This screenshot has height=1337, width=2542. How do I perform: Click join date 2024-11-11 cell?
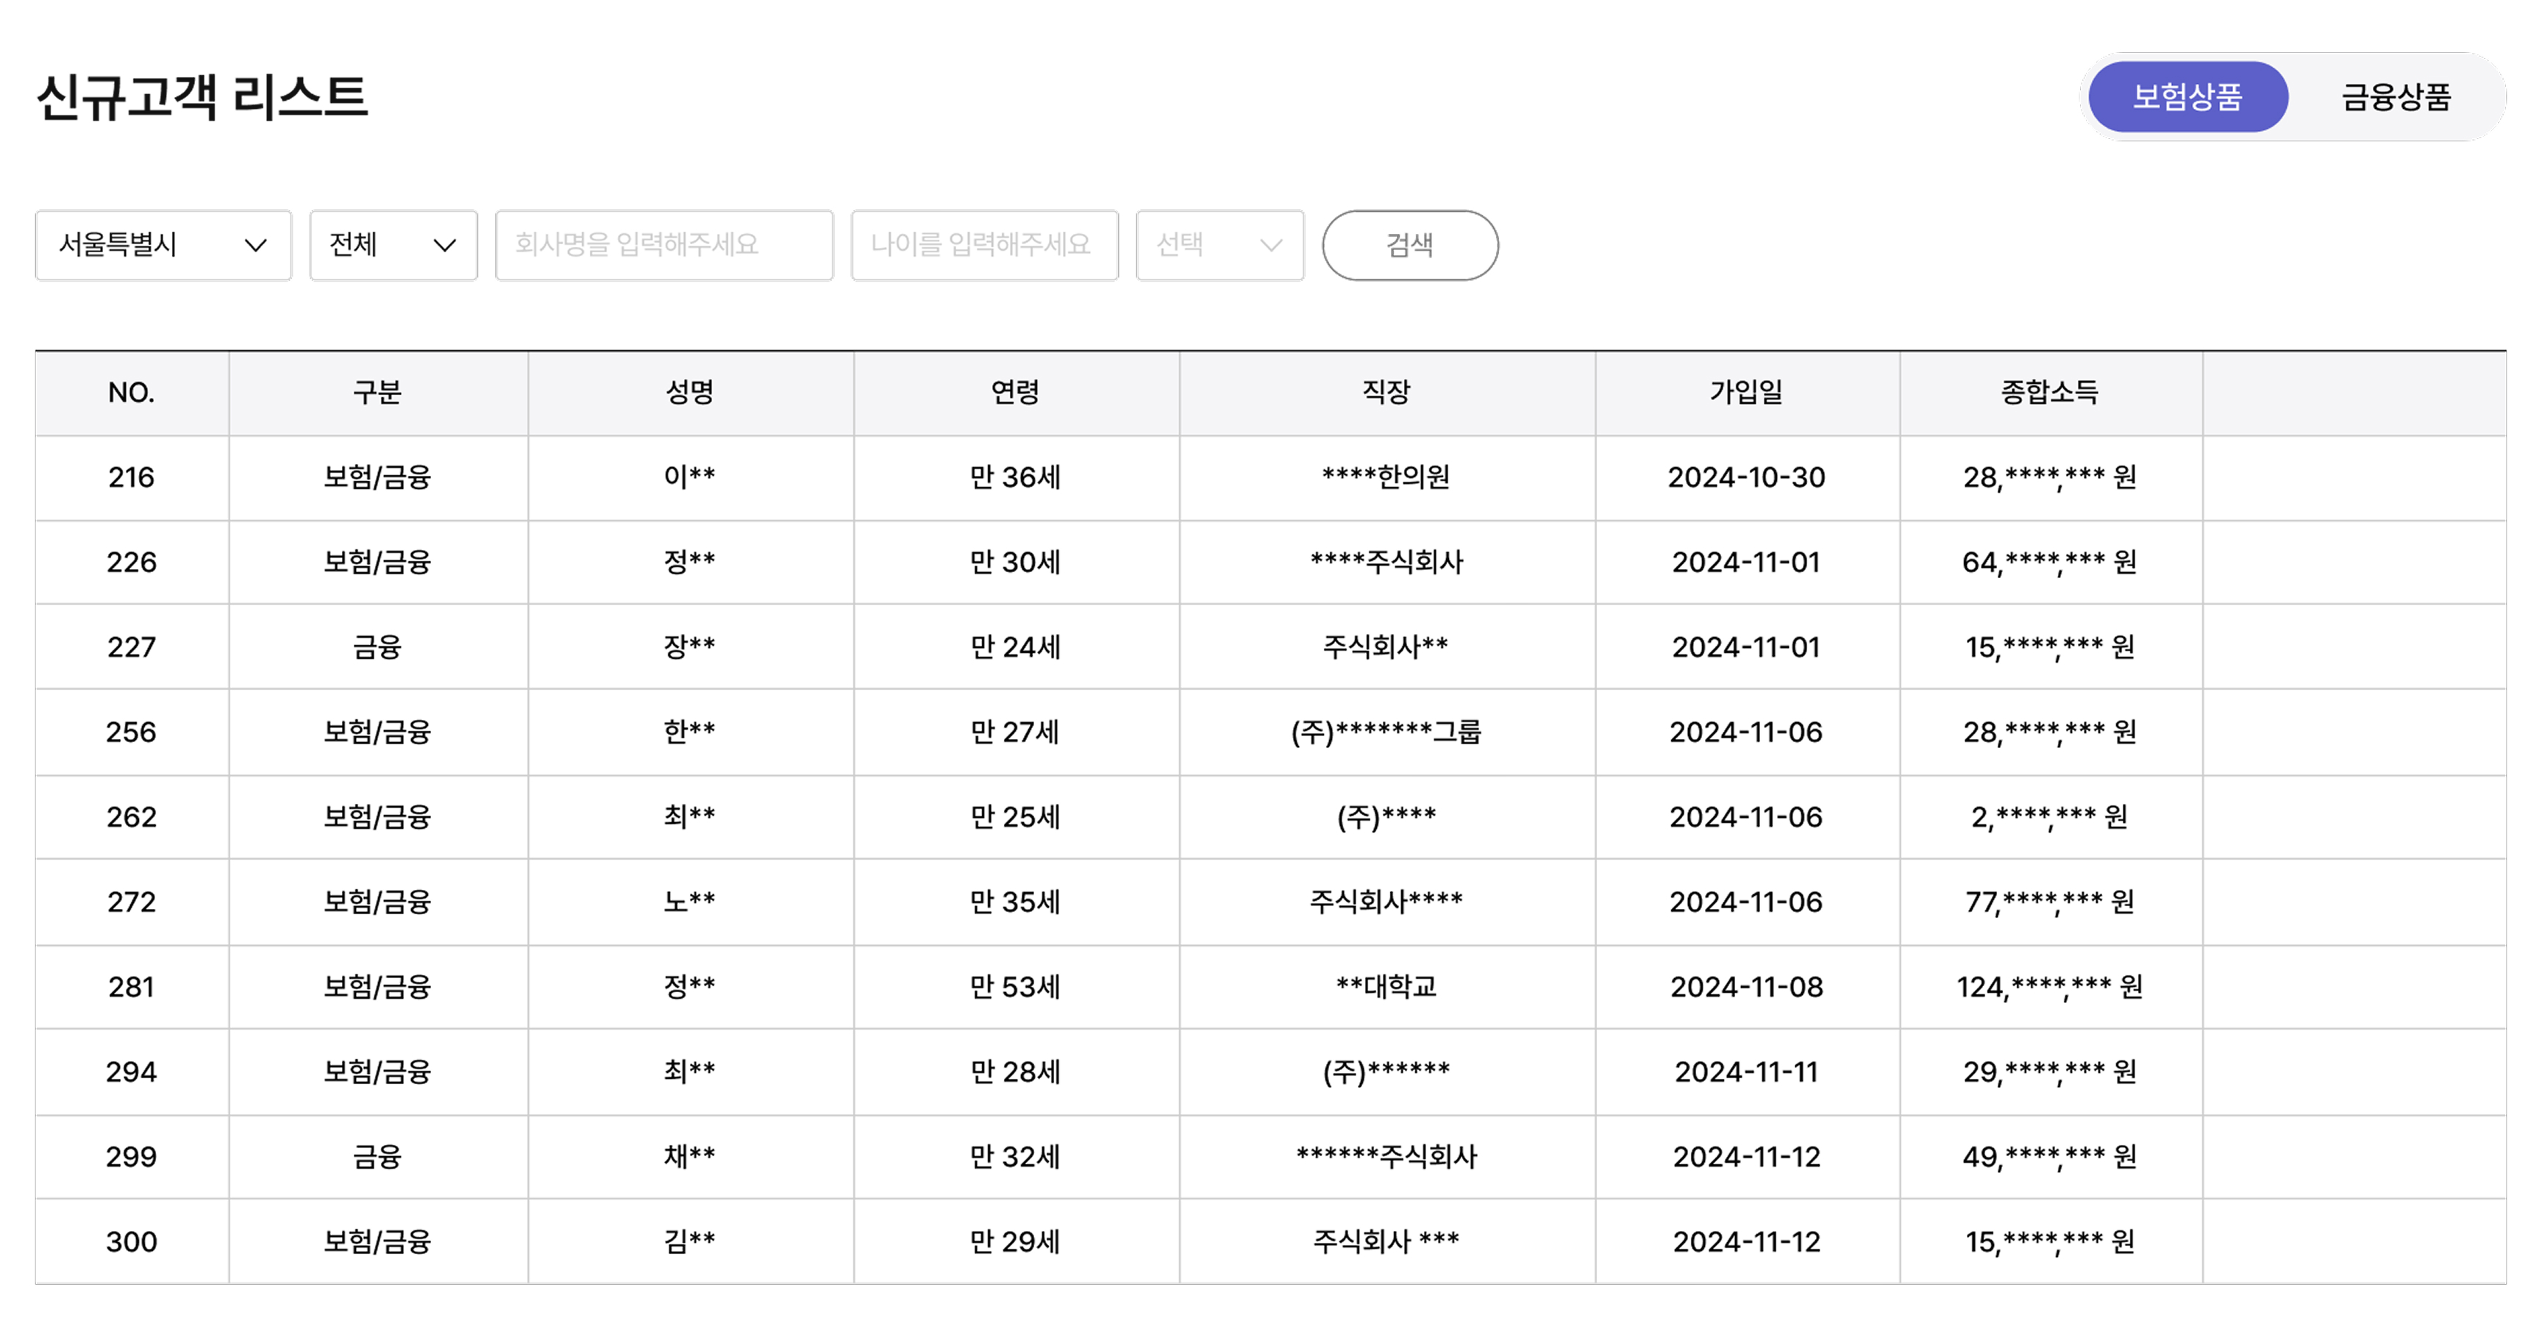click(1745, 1072)
